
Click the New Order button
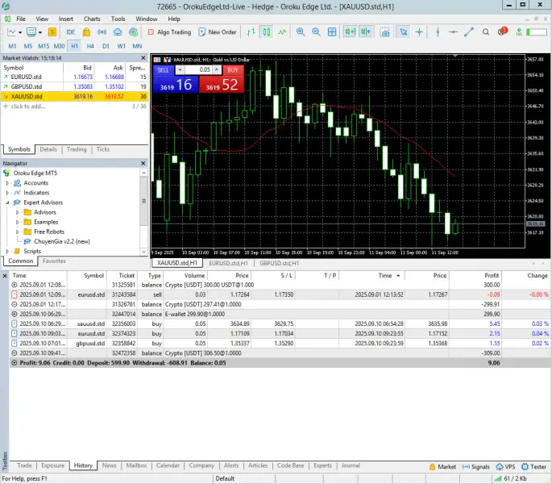point(218,32)
